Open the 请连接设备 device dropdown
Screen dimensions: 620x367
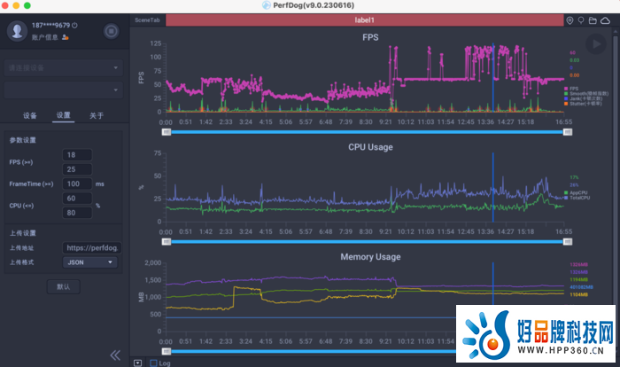coord(63,67)
